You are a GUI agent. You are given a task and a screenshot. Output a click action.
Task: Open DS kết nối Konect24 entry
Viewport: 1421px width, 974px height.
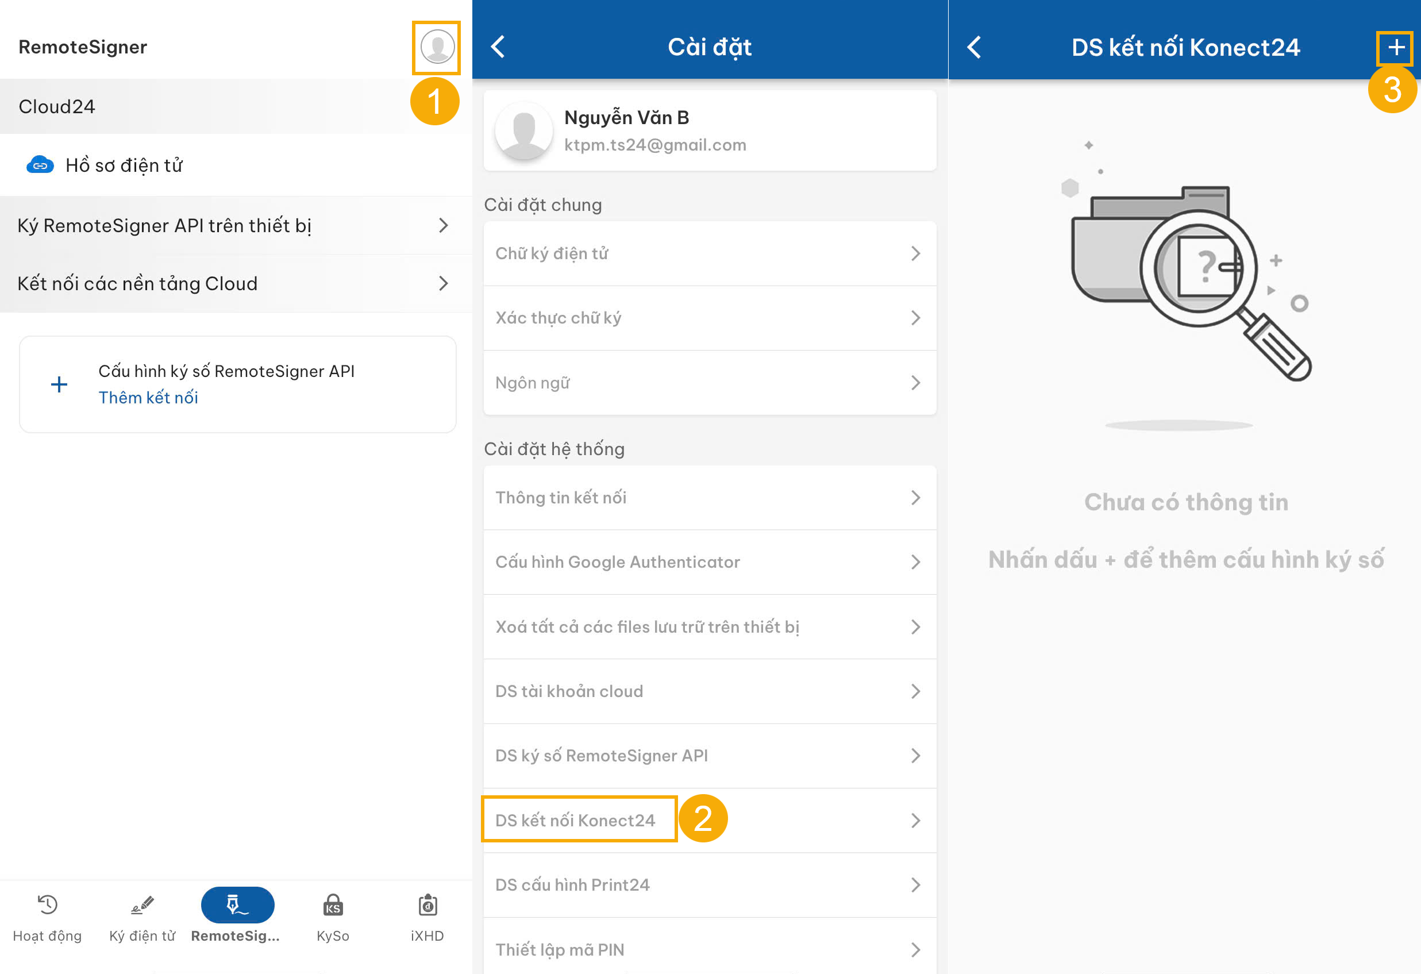709,820
